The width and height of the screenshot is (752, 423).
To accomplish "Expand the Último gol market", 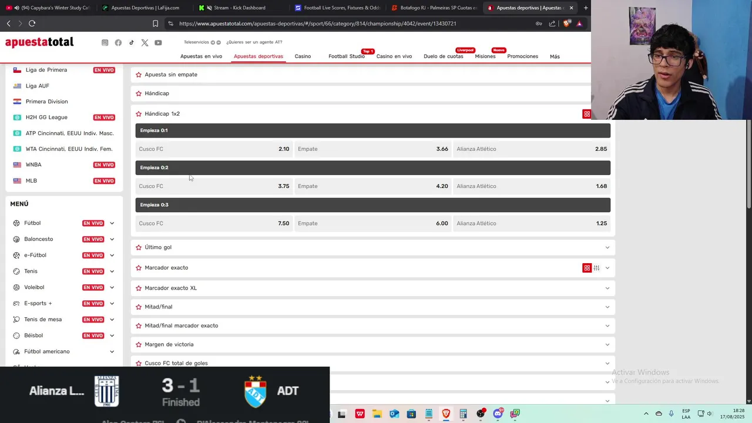I will 607,247.
